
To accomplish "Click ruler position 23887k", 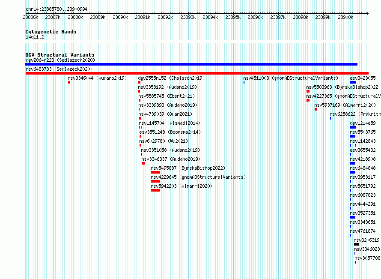I will 53,17.
